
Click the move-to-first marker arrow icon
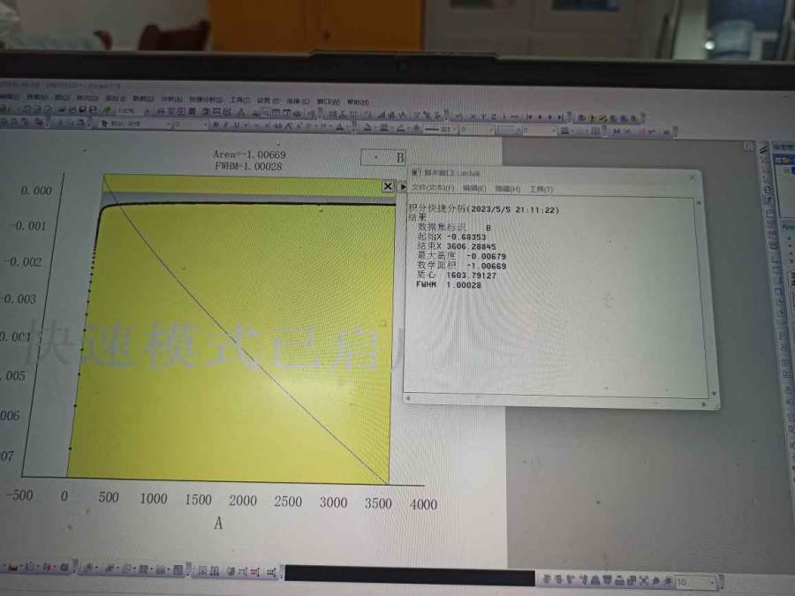coord(529,117)
